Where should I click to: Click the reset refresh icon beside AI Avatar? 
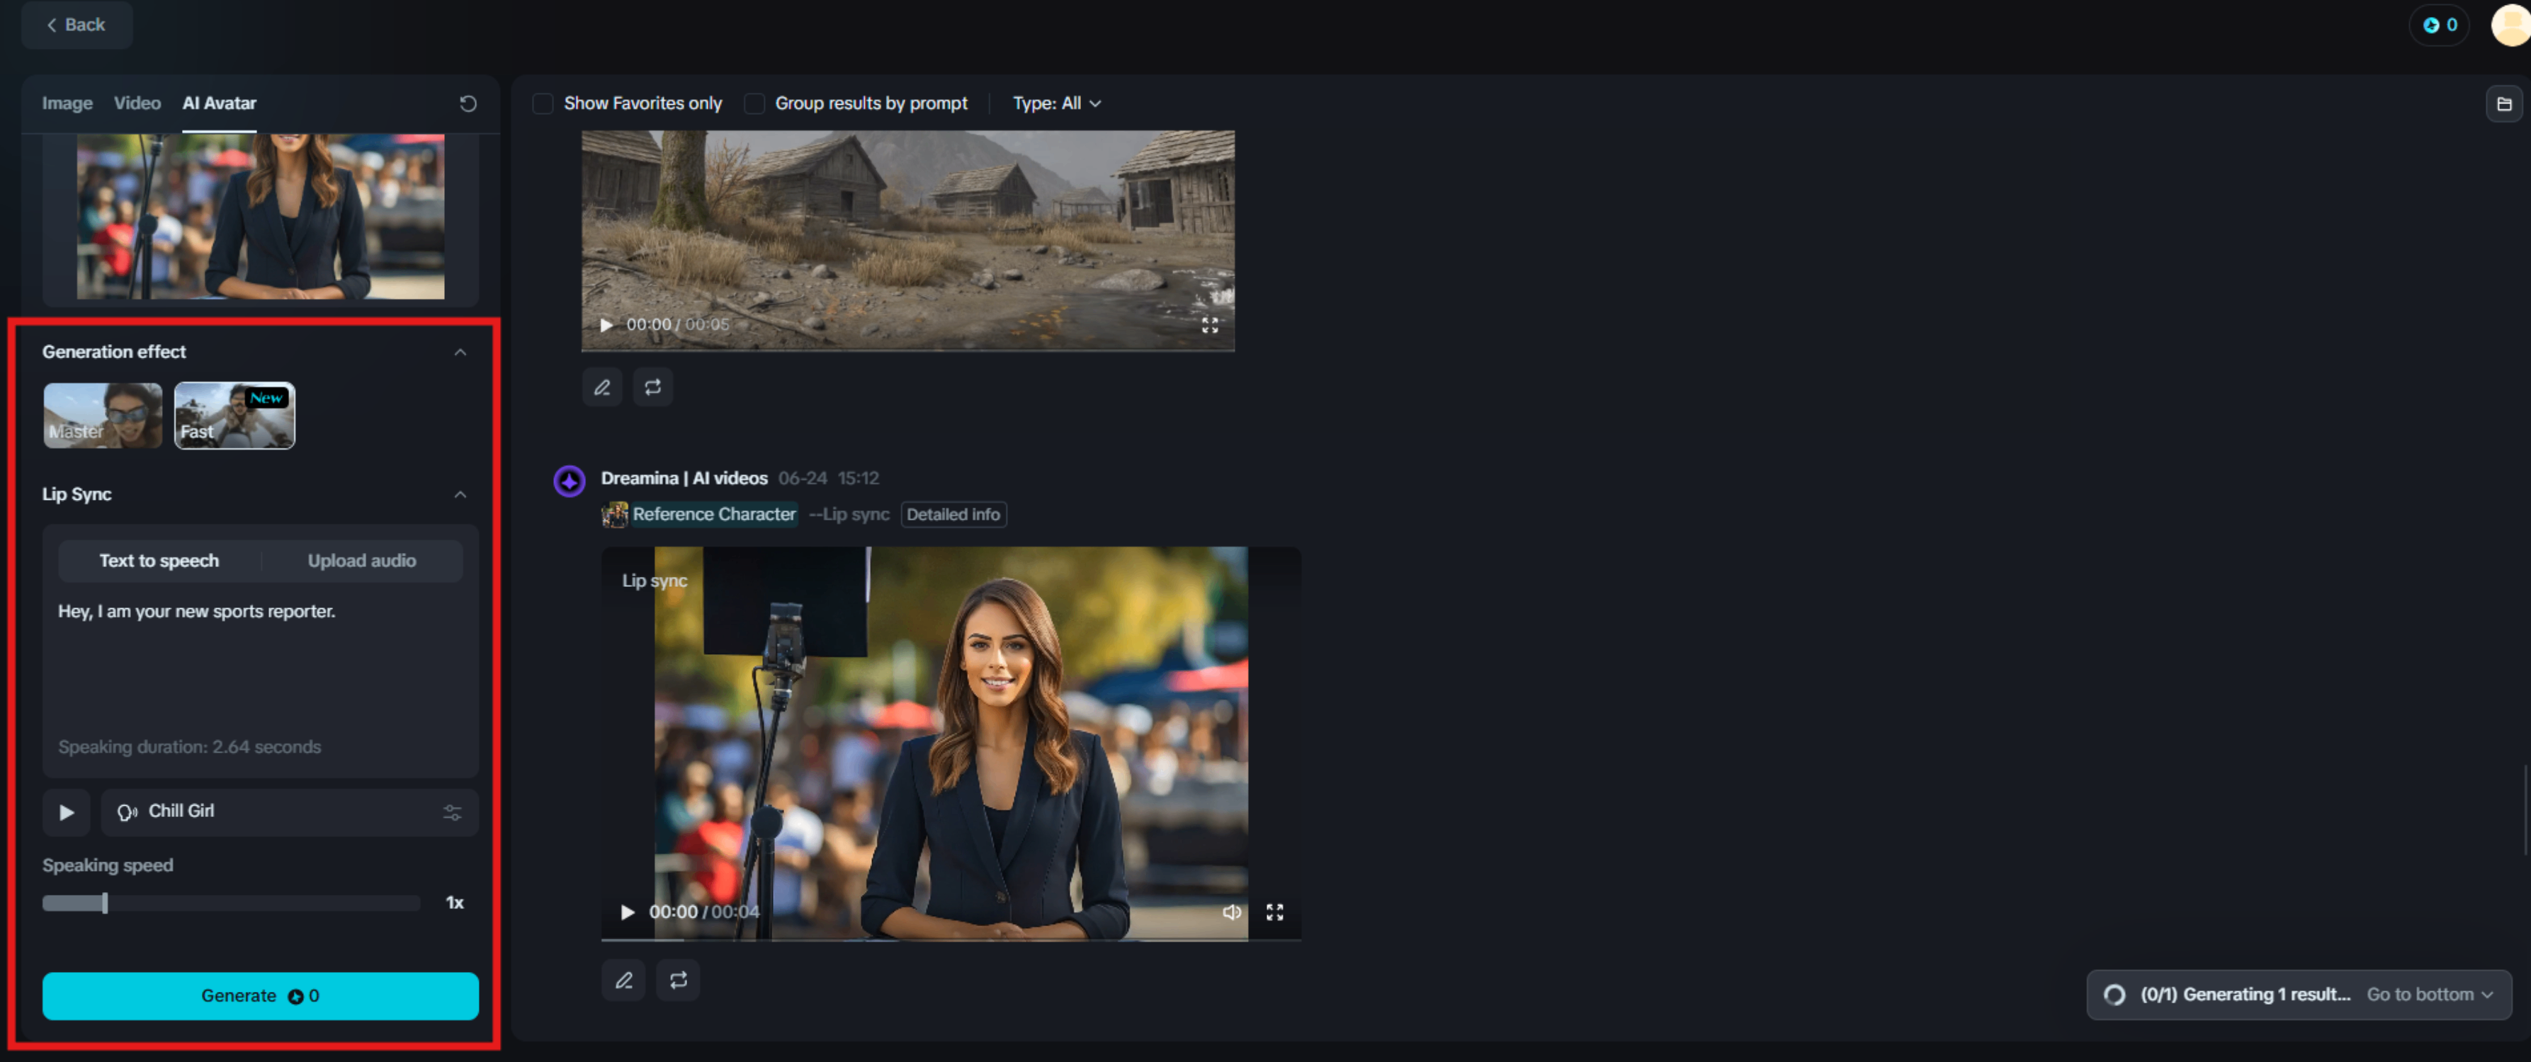468,103
